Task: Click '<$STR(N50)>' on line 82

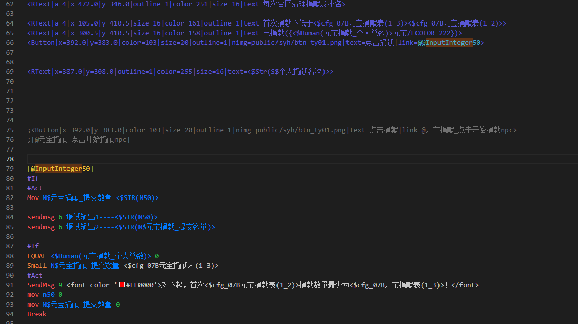Action: (x=137, y=197)
